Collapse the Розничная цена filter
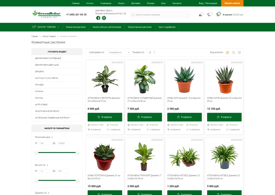275x195 pixels. pyautogui.click(x=44, y=137)
